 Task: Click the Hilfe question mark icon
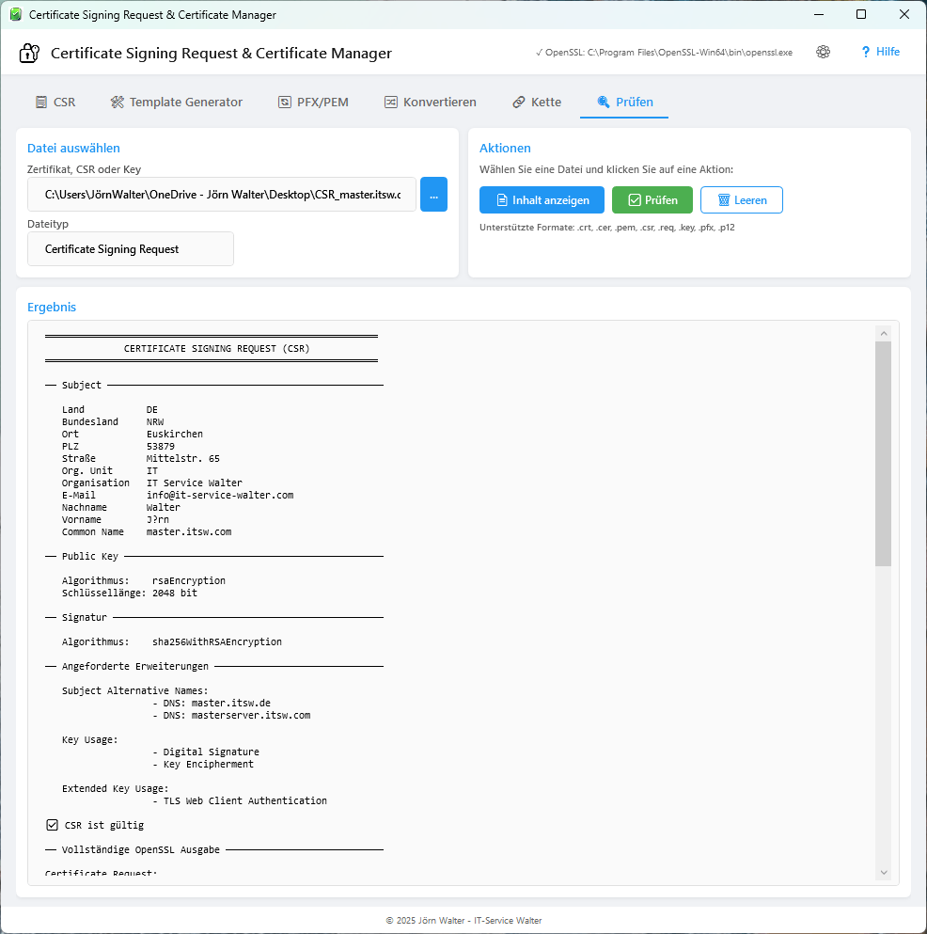[x=865, y=53]
